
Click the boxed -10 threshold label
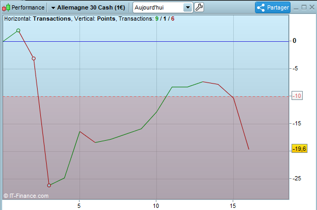coord(297,96)
